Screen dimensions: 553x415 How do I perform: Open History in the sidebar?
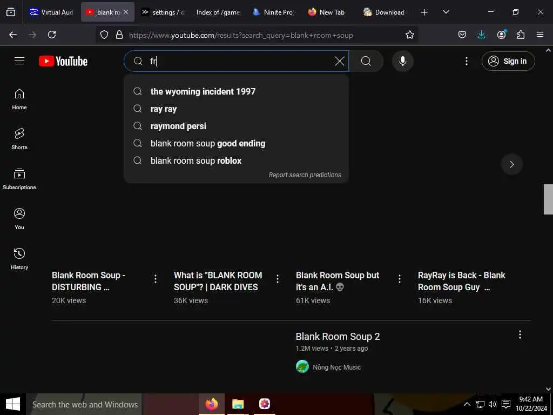[x=19, y=259]
